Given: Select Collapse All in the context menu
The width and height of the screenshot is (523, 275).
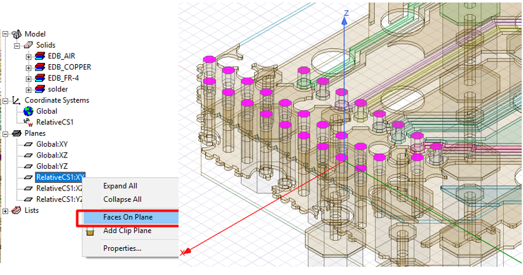Looking at the screenshot, I should pyautogui.click(x=121, y=199).
